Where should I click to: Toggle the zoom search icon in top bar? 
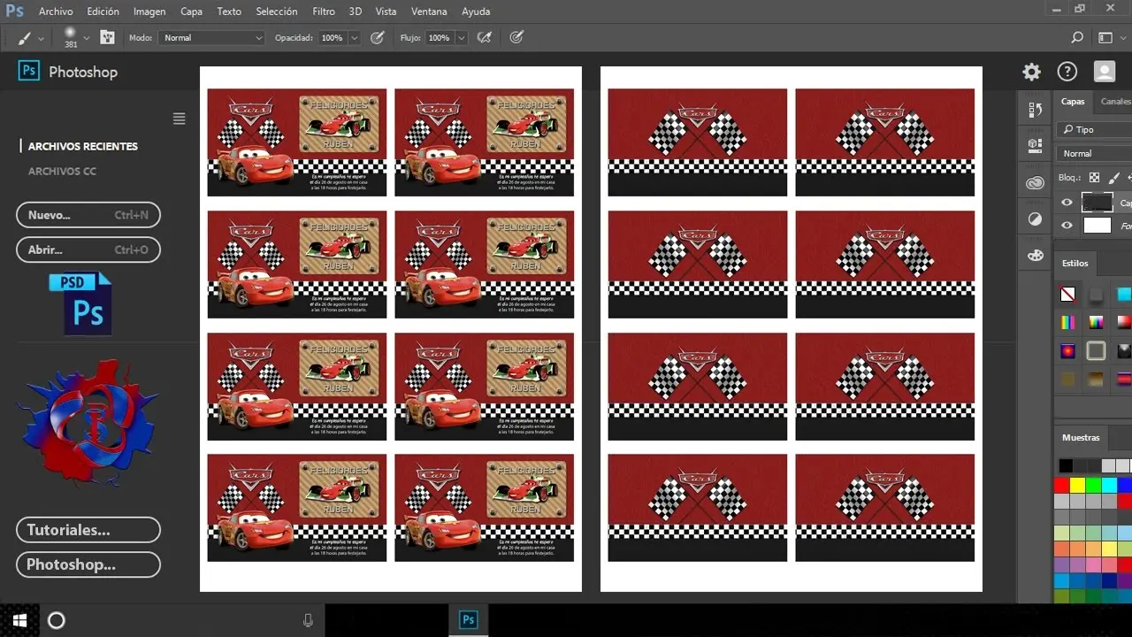point(1077,37)
